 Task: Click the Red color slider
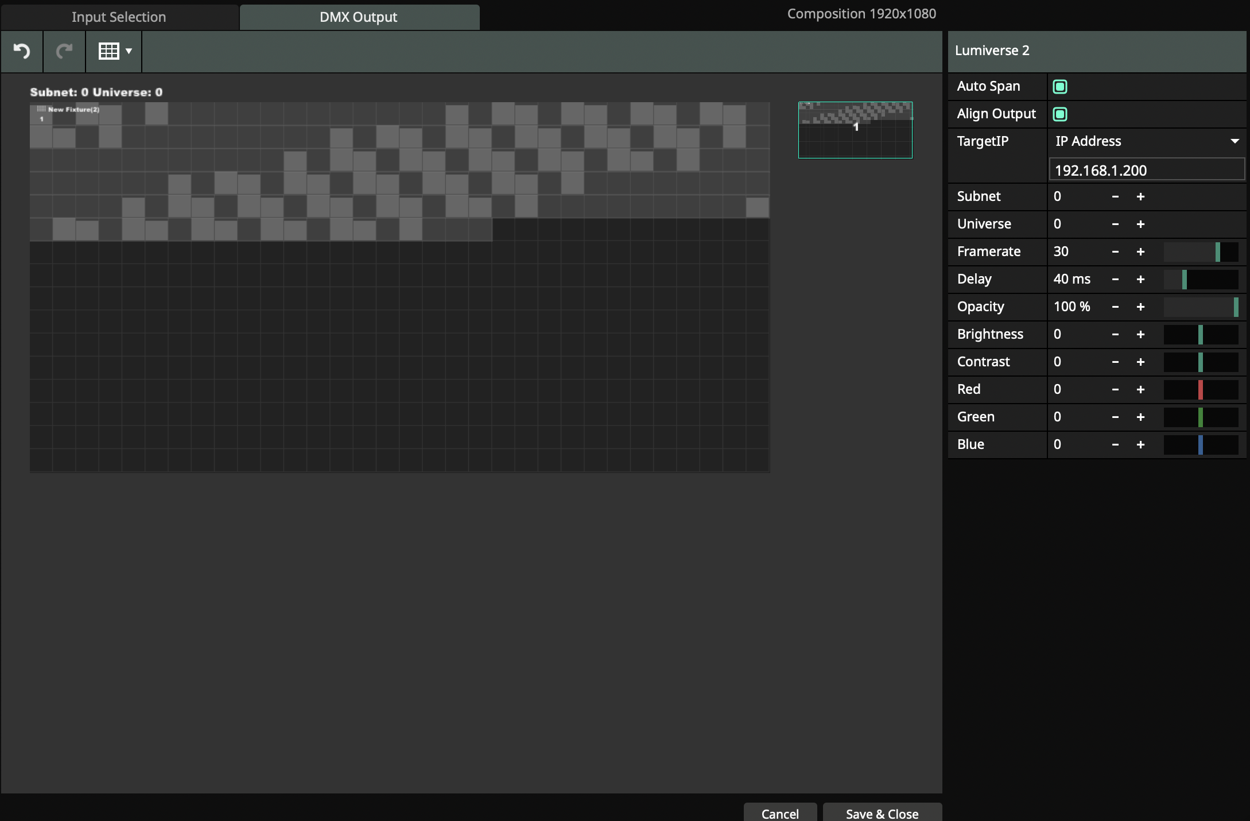[x=1201, y=390]
